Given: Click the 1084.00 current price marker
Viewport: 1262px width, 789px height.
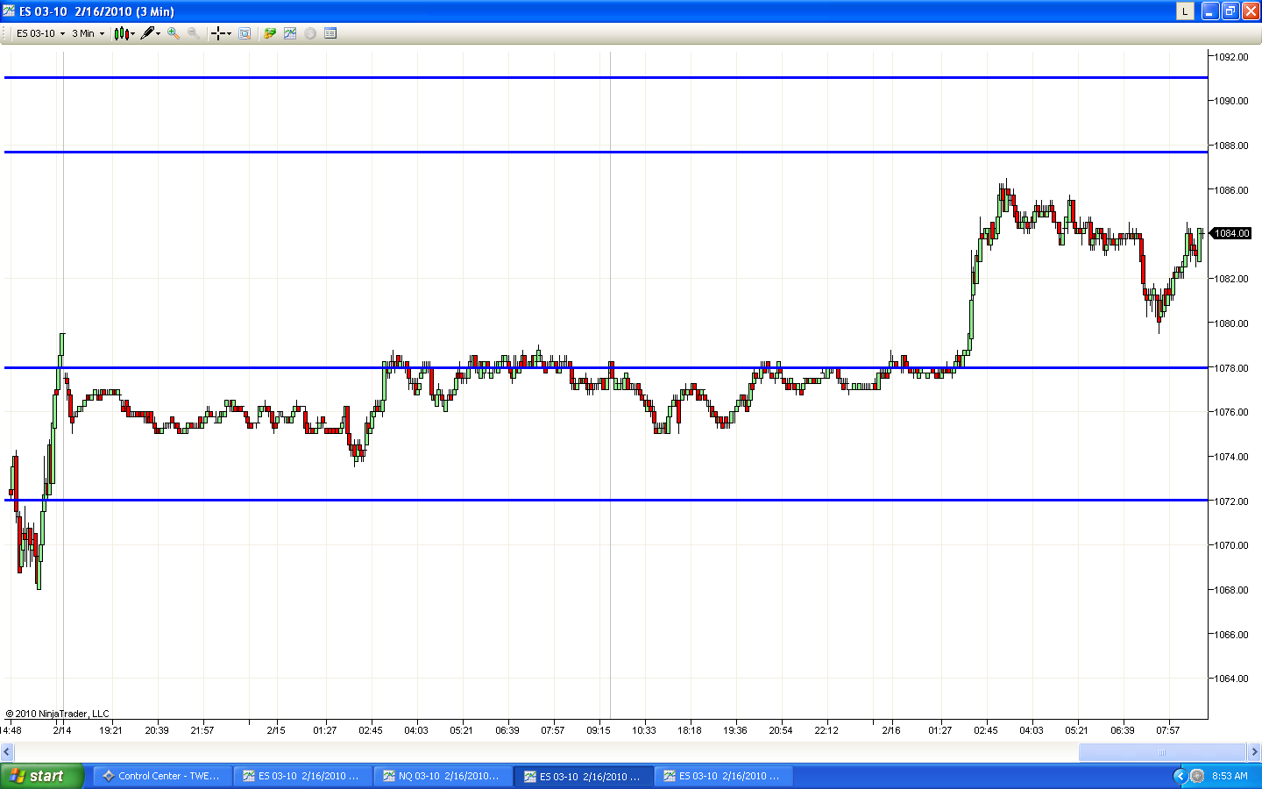Looking at the screenshot, I should [1231, 233].
